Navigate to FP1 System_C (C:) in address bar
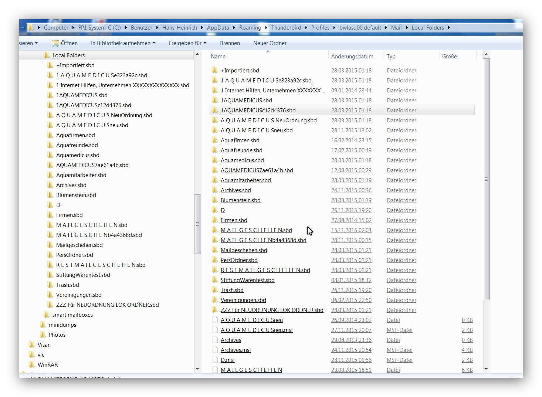 [x=99, y=27]
